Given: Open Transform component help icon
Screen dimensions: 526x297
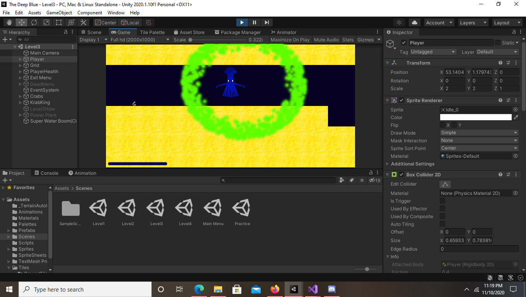Looking at the screenshot, I should click(x=500, y=63).
